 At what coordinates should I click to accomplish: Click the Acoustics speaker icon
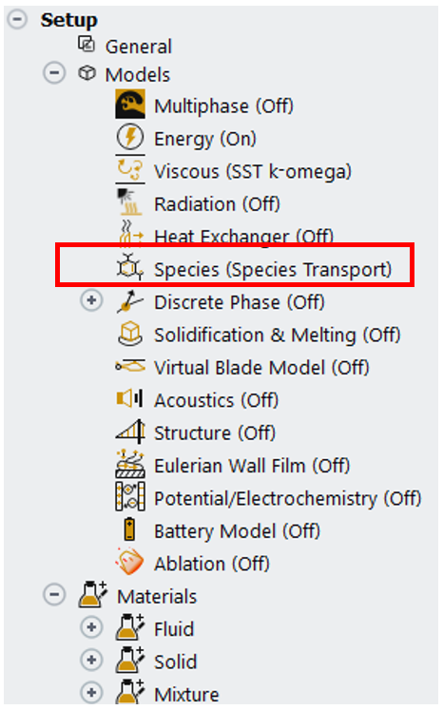pyautogui.click(x=130, y=398)
